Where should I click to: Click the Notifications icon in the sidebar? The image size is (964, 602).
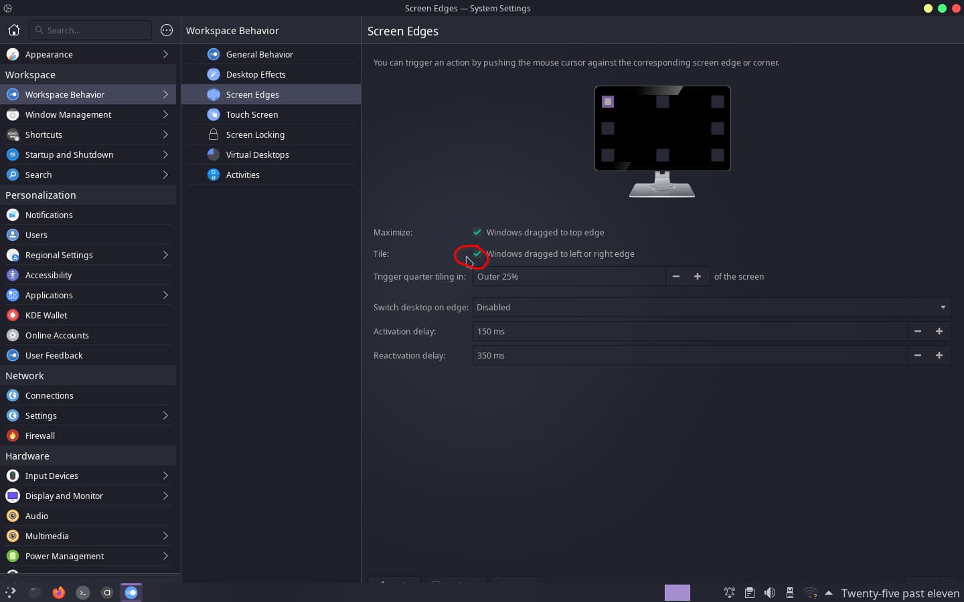(13, 215)
